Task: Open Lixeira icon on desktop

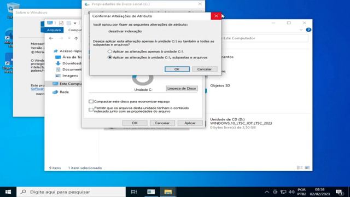Action: coord(10,10)
